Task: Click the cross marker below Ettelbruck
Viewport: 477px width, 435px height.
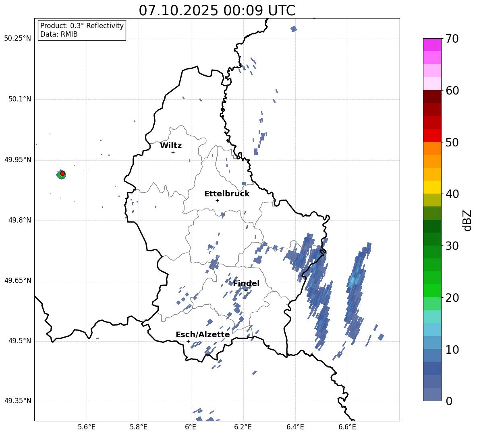Action: point(217,200)
